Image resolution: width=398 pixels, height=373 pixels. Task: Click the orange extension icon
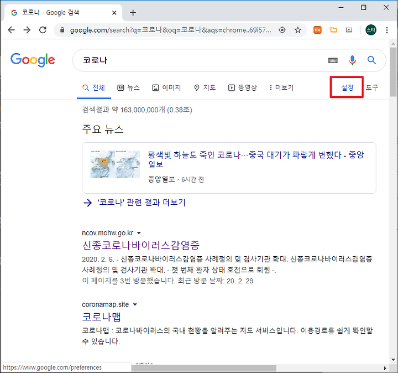coord(317,30)
